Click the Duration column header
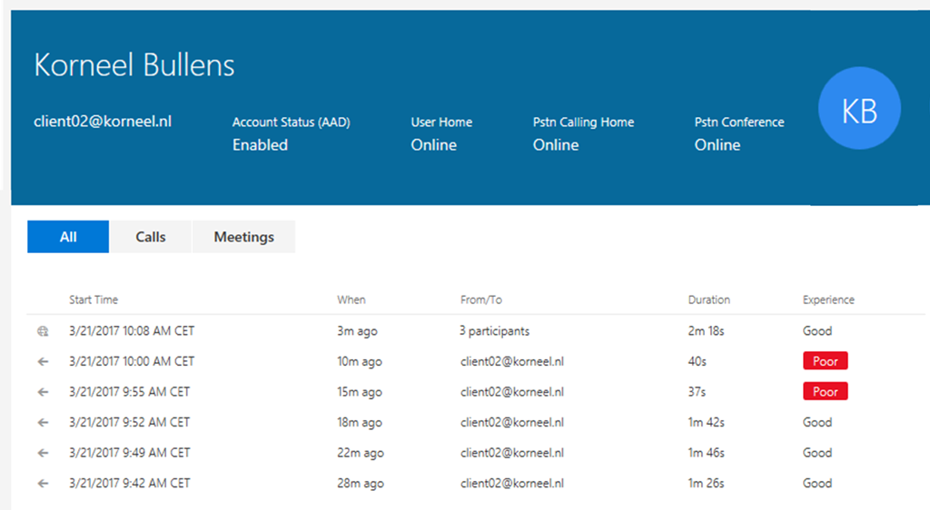This screenshot has height=510, width=930. 708,299
